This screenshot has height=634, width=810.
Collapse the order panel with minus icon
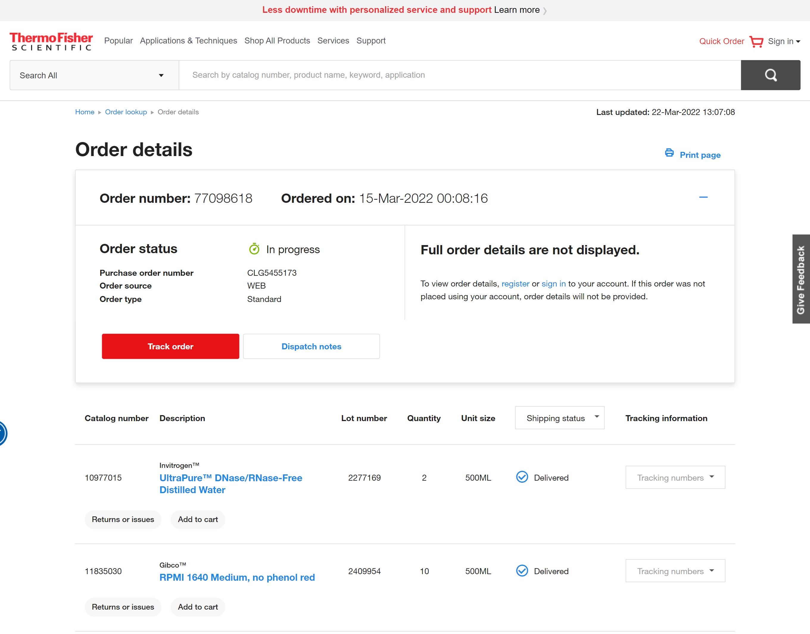703,197
